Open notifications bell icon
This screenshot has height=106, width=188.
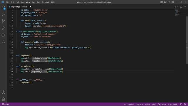coord(185,104)
